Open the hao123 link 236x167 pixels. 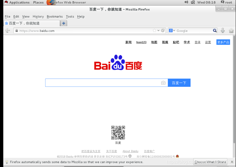point(141,42)
